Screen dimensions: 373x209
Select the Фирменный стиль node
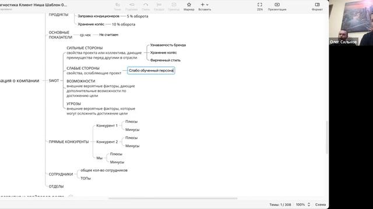[x=166, y=60]
